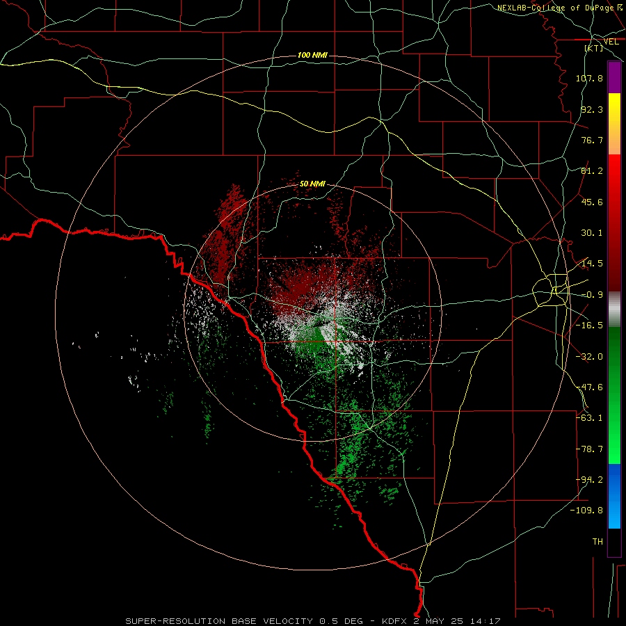Click the 14.5 velocity scale value
This screenshot has height=626, width=626.
click(x=592, y=264)
